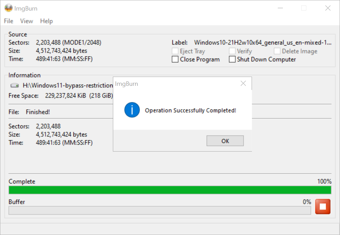Click the 100% complete percentage text
The width and height of the screenshot is (340, 235).
click(324, 181)
